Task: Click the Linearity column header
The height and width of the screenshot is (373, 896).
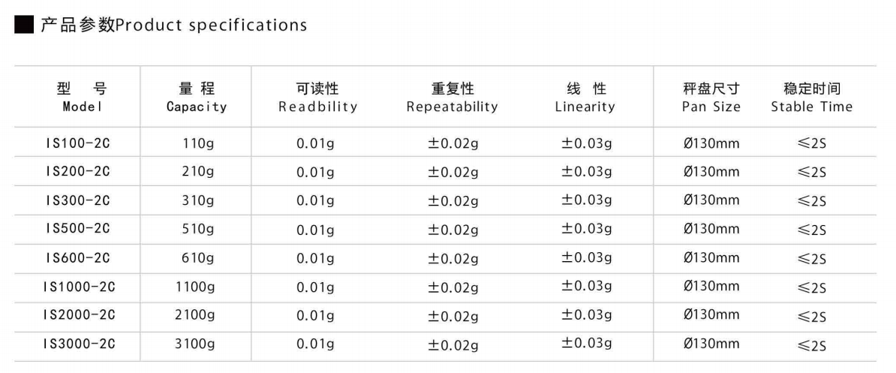Action: [585, 98]
